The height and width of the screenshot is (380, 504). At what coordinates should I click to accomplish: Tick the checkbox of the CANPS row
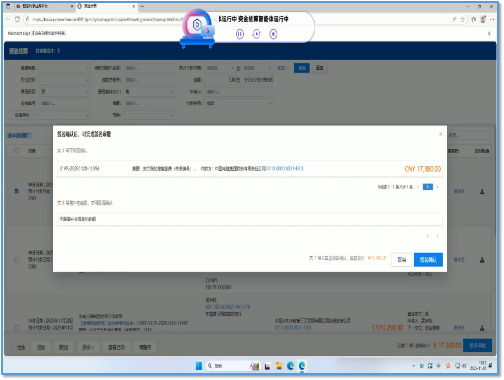pos(17,260)
